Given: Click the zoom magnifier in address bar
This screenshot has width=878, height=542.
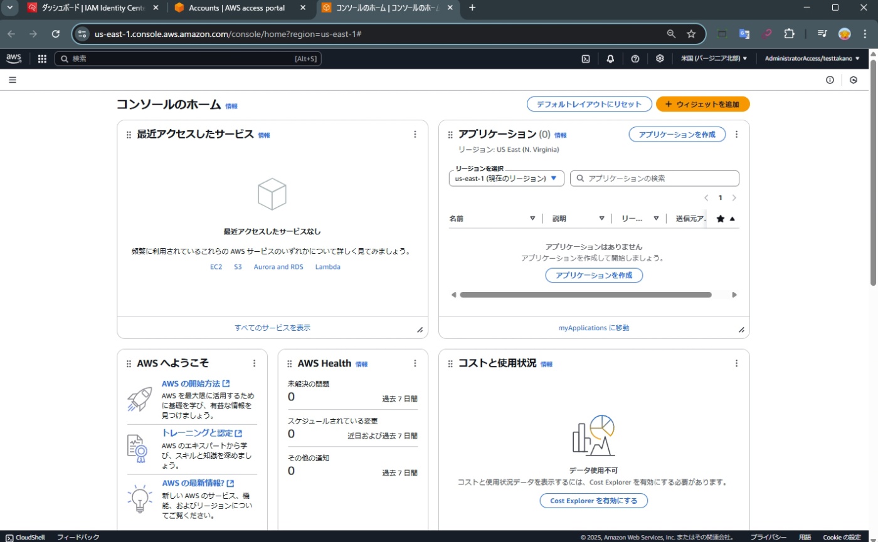Looking at the screenshot, I should point(671,34).
